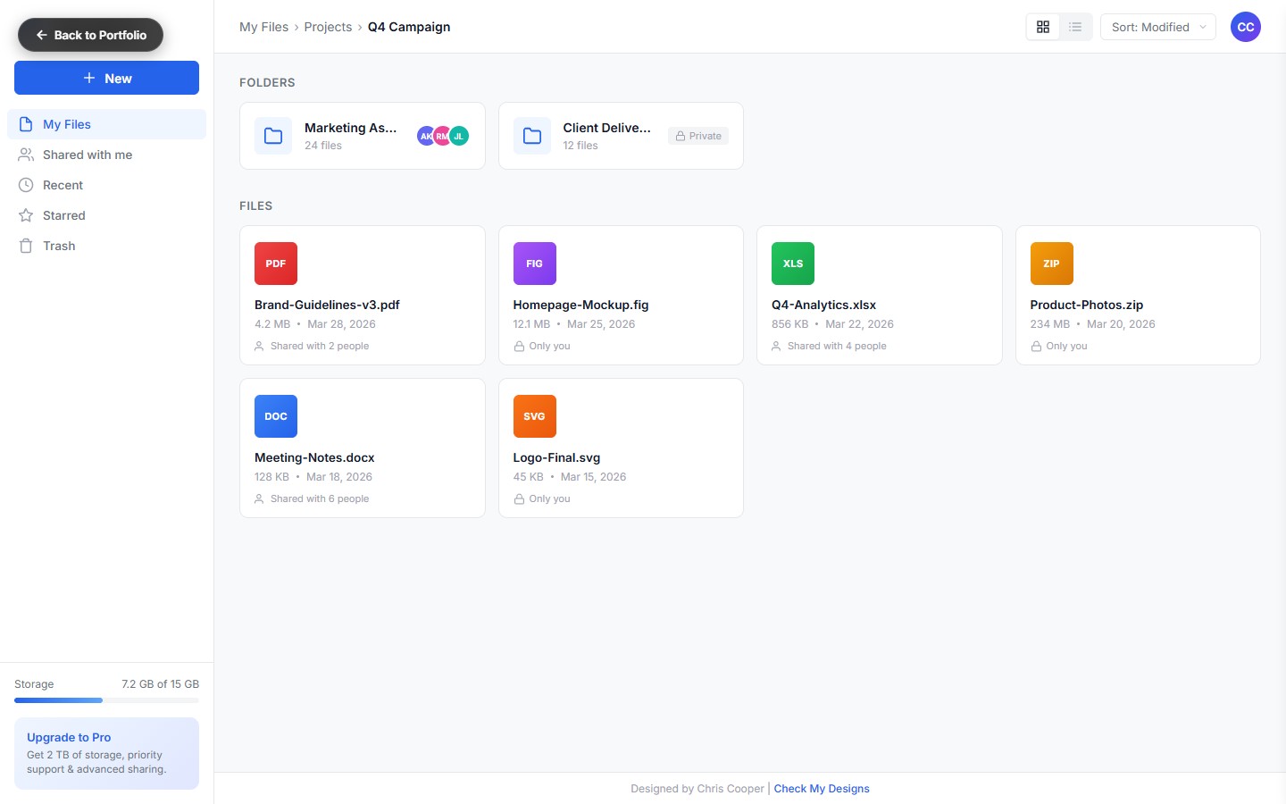Viewport: 1286px width, 804px height.
Task: Click the AK collaborator avatar
Action: click(x=425, y=136)
